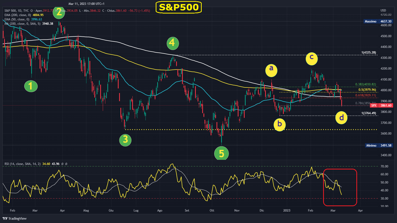Click the Ott month on time axis
The width and height of the screenshot is (397, 223).
(x=212, y=211)
